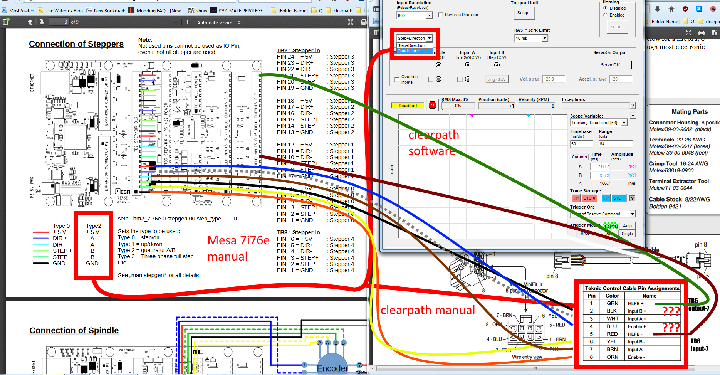Open Modding FAQ bookmark
Viewport: 720px width, 375px height.
[157, 10]
